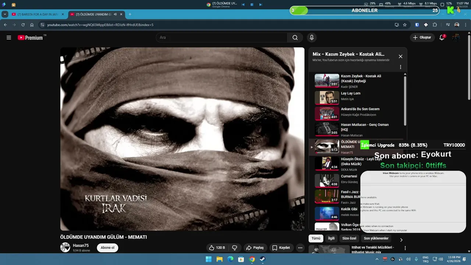Go to previous track in media overlay

pyautogui.click(x=243, y=4)
